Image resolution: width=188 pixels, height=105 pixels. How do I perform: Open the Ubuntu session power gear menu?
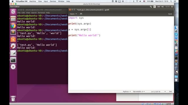[172, 7]
